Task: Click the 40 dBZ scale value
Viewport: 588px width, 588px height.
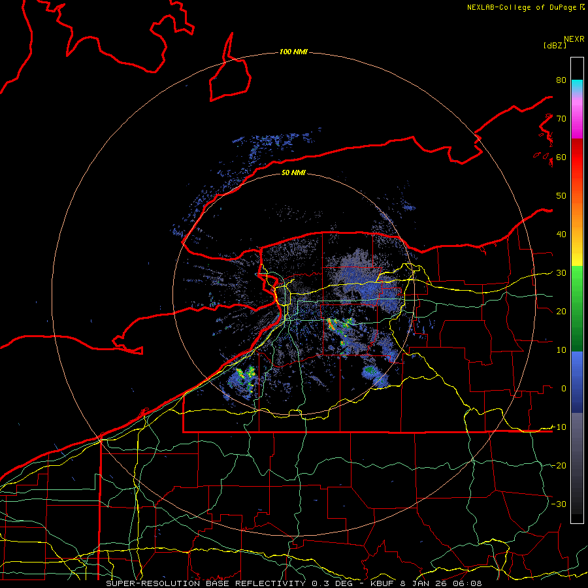Action: [x=561, y=234]
